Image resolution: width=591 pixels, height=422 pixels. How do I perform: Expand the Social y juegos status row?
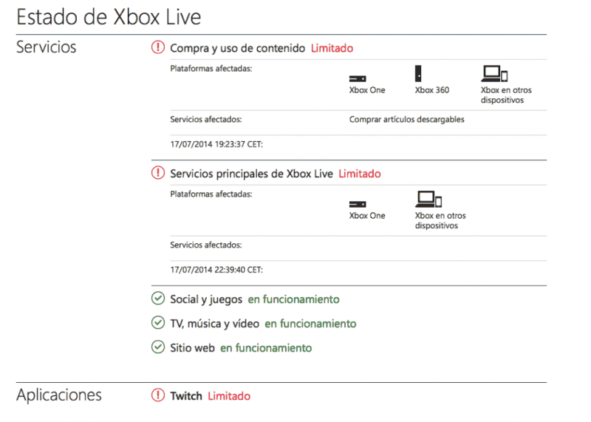206,299
